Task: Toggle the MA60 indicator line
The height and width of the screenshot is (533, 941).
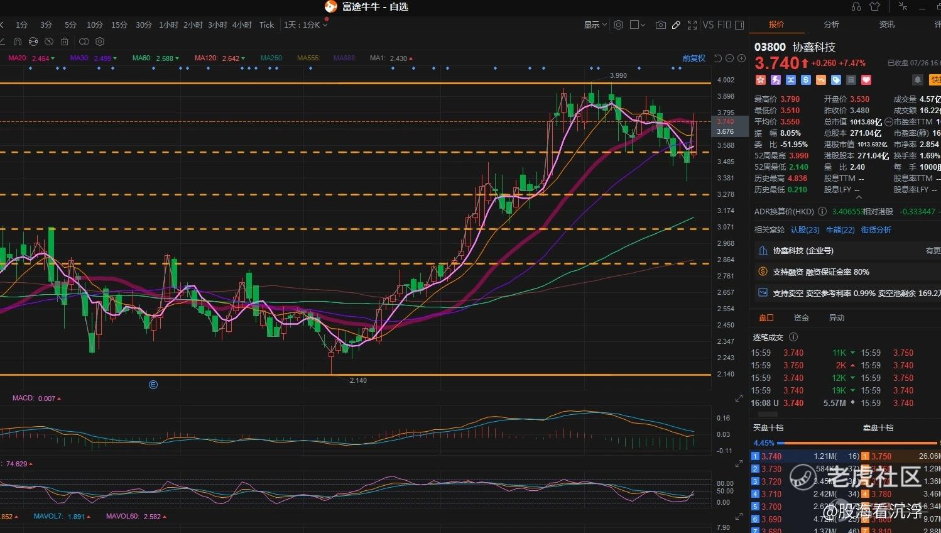Action: tap(156, 58)
